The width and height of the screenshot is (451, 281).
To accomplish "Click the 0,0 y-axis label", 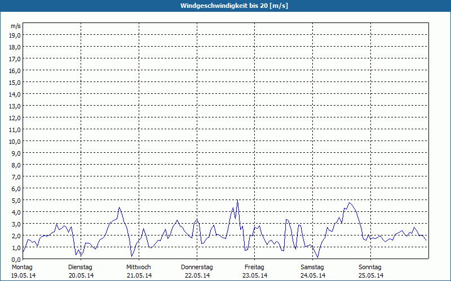I will (15, 259).
